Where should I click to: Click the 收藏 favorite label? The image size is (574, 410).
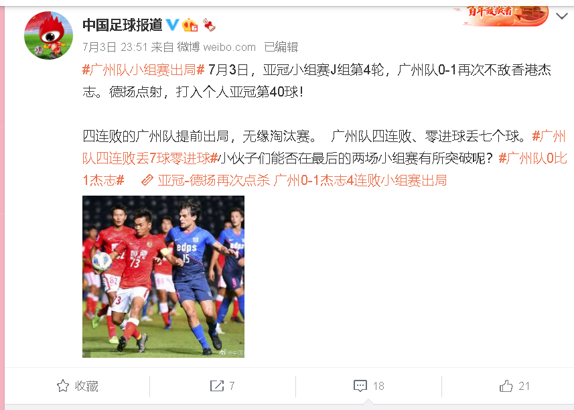(x=86, y=386)
